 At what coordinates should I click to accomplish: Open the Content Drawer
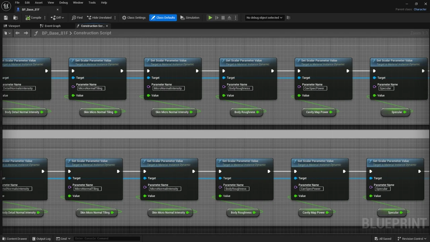tap(15, 239)
